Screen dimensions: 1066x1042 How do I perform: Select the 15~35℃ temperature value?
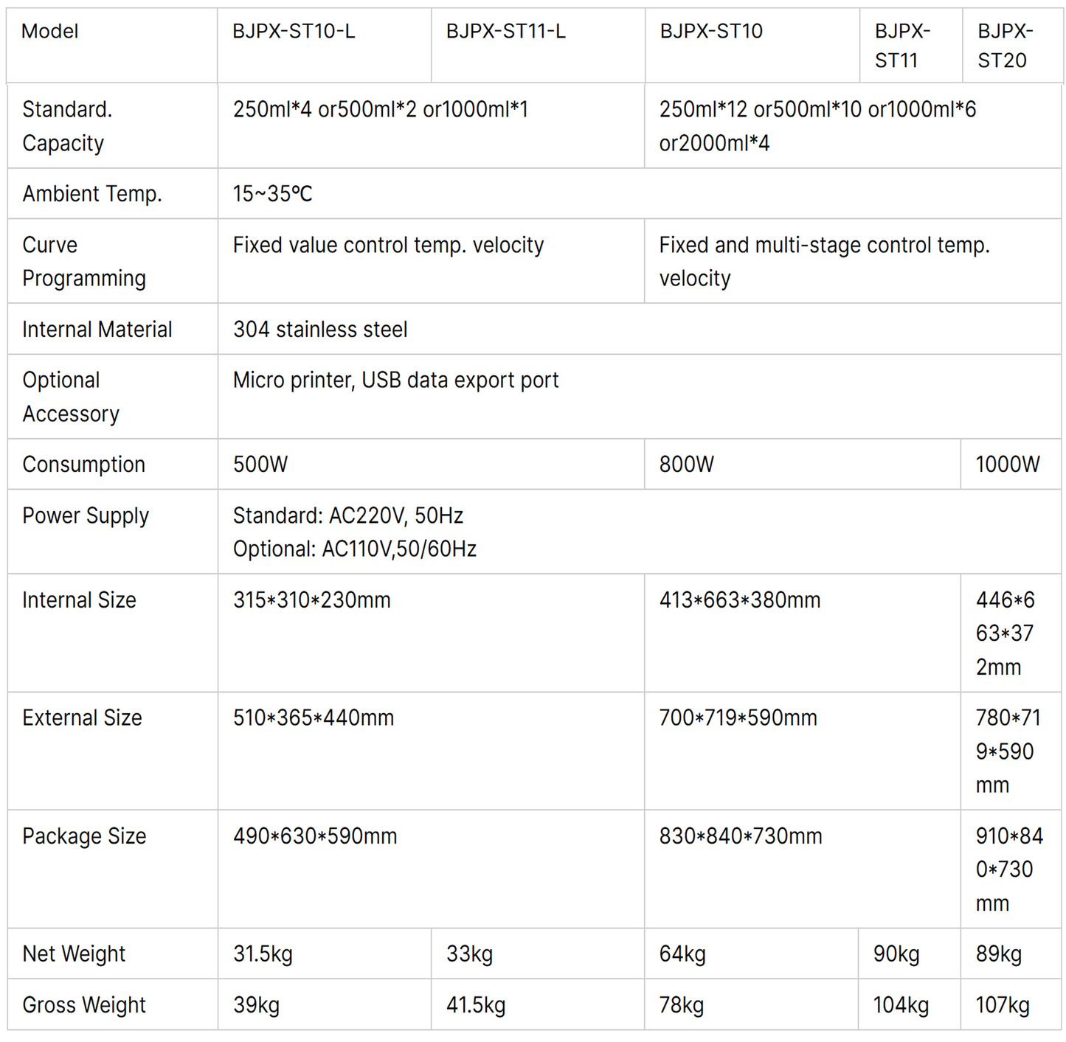[273, 194]
